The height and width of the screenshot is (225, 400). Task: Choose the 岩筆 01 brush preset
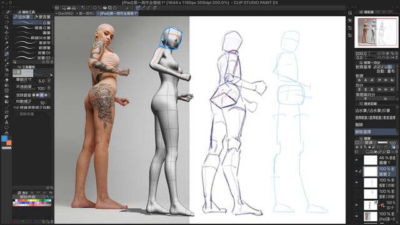pos(32,52)
